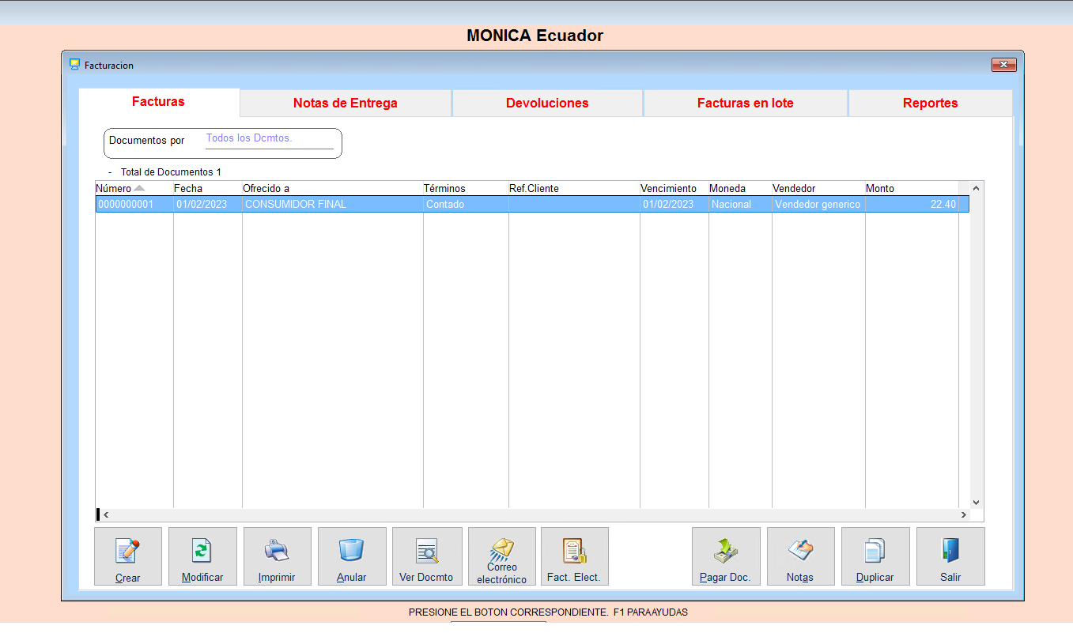Click the vertical scrollbar up arrow
The image size is (1073, 633).
[976, 188]
